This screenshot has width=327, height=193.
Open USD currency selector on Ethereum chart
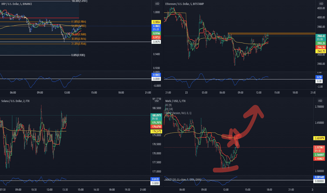[x=321, y=4]
